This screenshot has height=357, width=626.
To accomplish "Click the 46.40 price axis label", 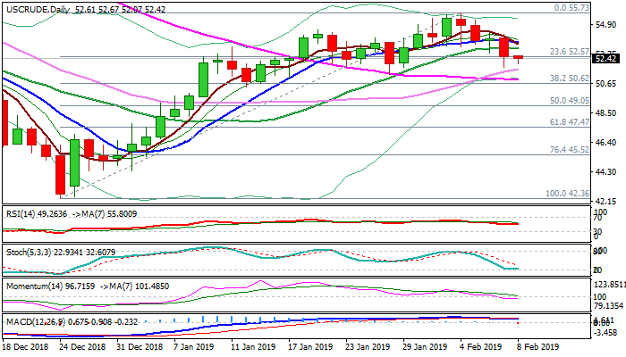I will [605, 143].
